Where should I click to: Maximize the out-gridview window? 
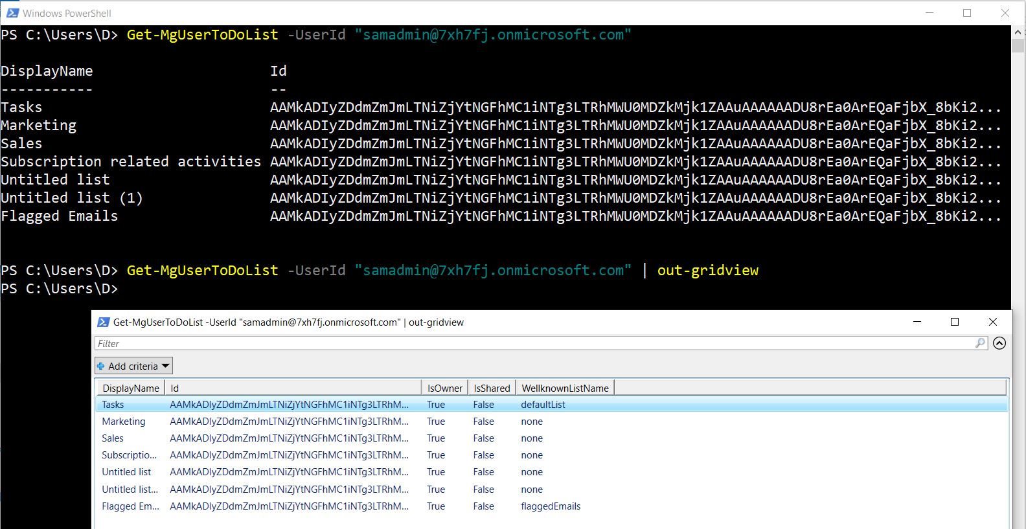tap(954, 322)
